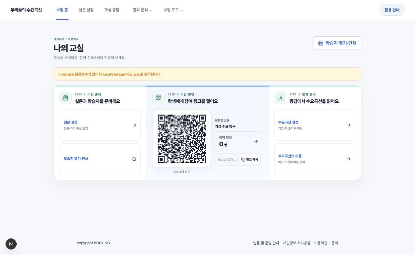Open the Next.js dev tools badge
This screenshot has width=415, height=255.
11,244
